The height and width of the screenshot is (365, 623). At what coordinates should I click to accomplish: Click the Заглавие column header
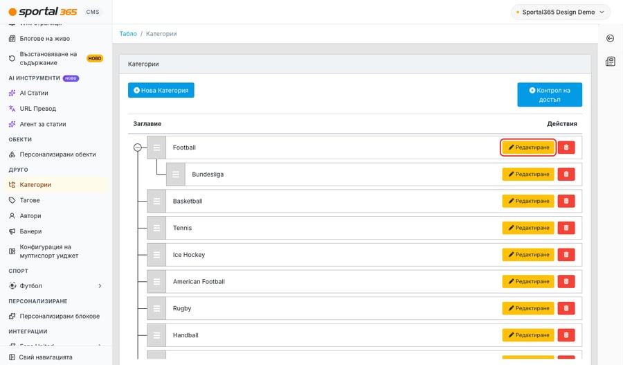147,124
